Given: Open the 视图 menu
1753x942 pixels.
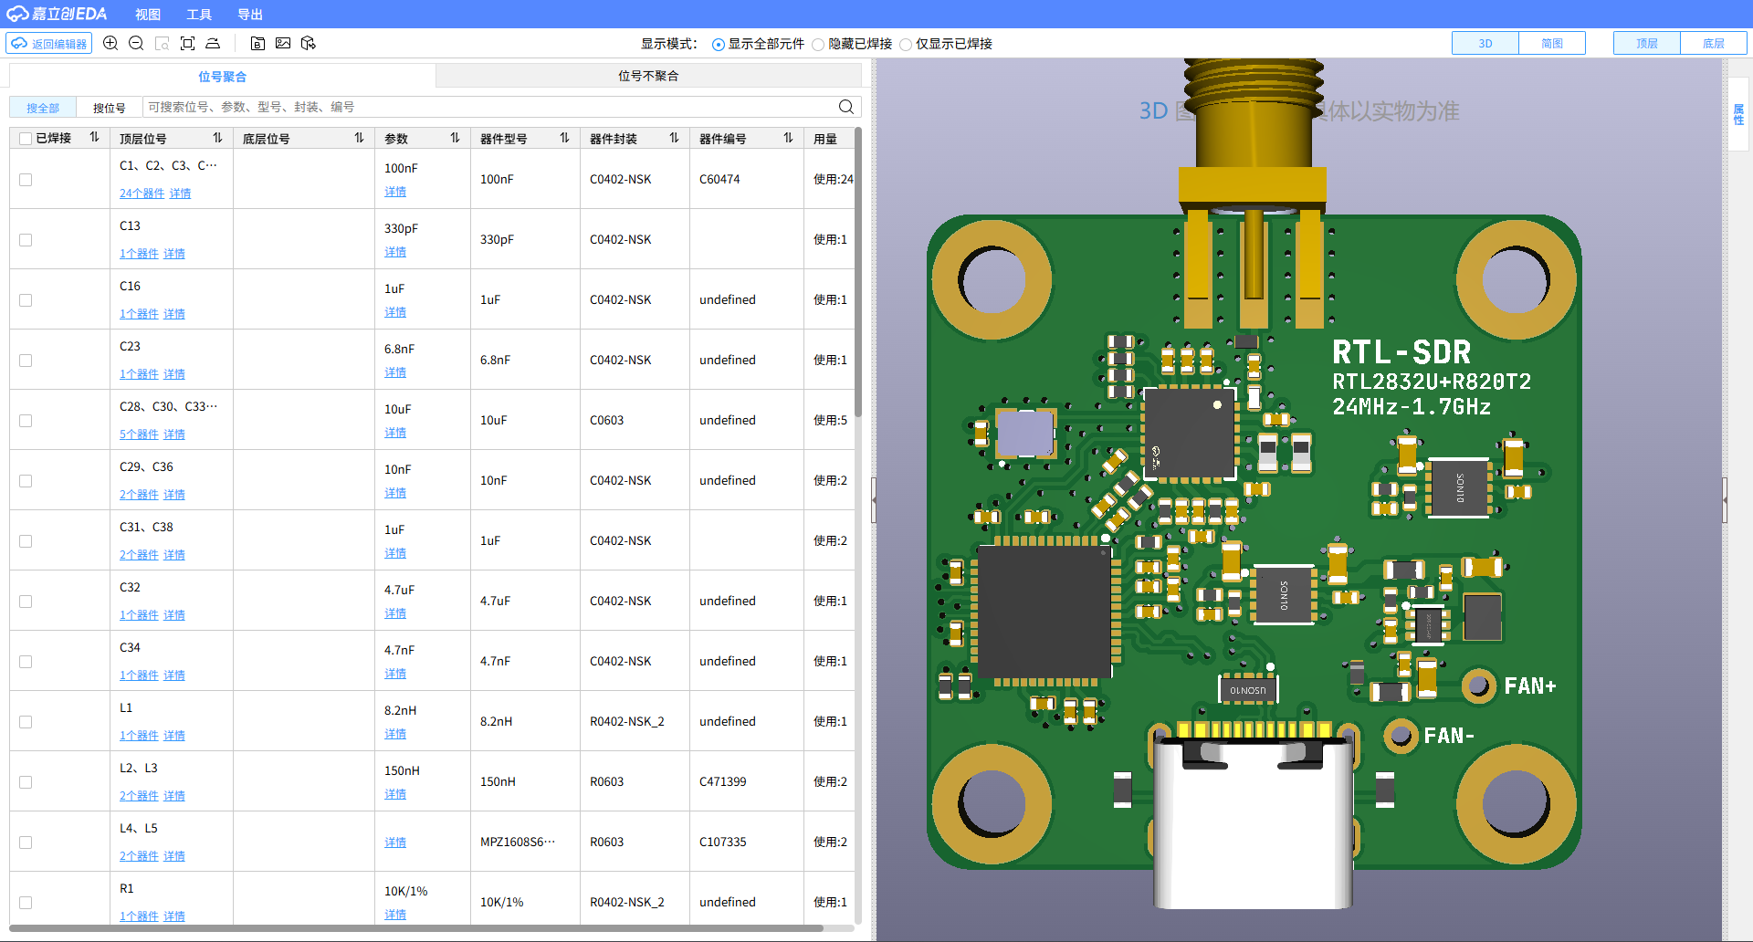Looking at the screenshot, I should click(x=148, y=15).
